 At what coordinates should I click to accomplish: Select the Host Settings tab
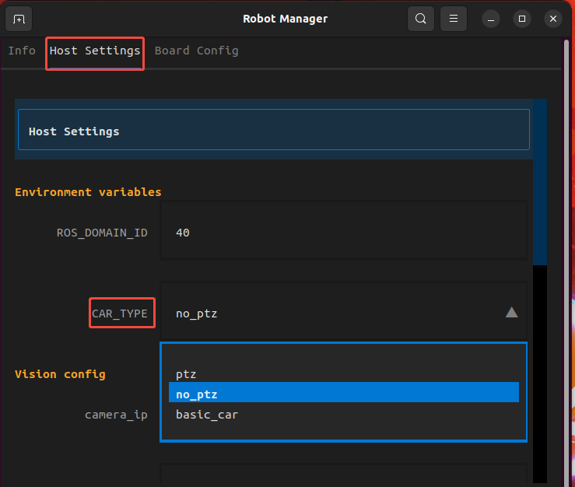95,51
